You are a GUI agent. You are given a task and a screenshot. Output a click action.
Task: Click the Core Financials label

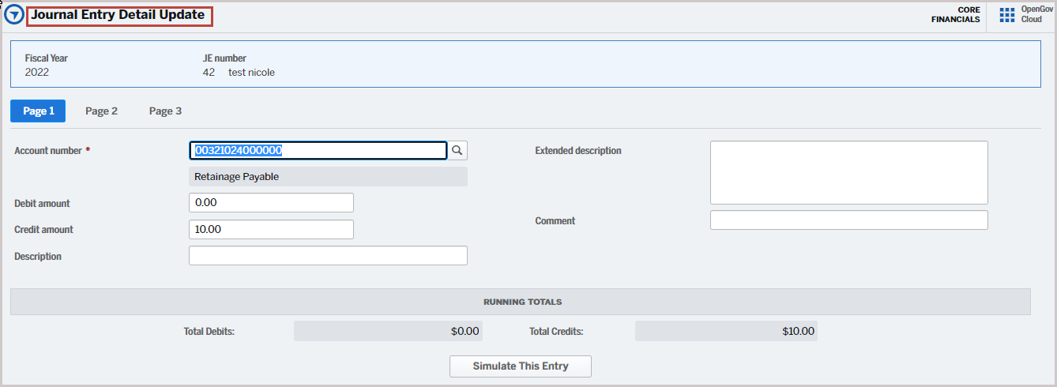[956, 15]
